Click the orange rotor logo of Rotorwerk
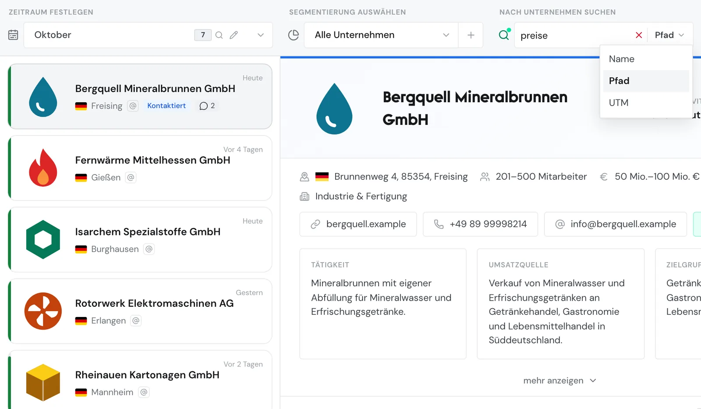The image size is (701, 409). [43, 311]
